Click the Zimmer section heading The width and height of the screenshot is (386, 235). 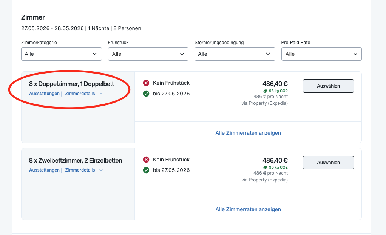[x=33, y=17]
